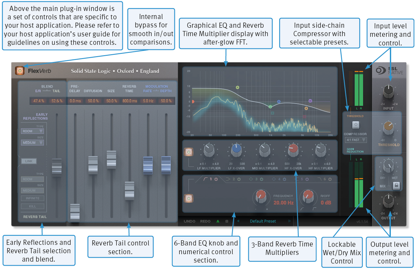The height and width of the screenshot is (270, 416).
Task: Click the OUTPUT gain knob
Action: point(389,202)
